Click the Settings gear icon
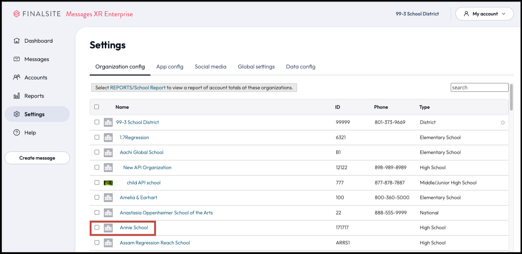 pos(16,114)
